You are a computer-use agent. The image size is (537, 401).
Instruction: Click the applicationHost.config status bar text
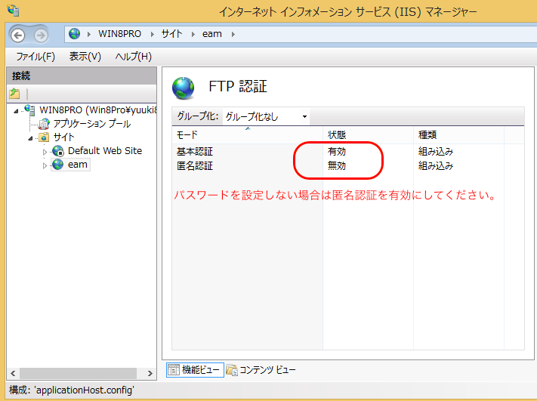tap(72, 390)
